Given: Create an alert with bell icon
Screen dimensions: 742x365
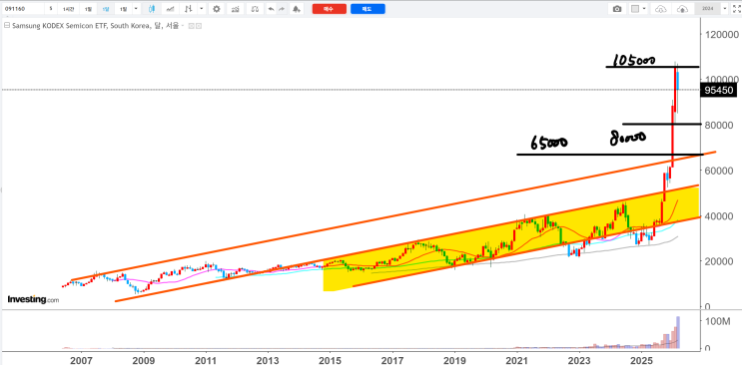Looking at the screenshot, I should (297, 9).
